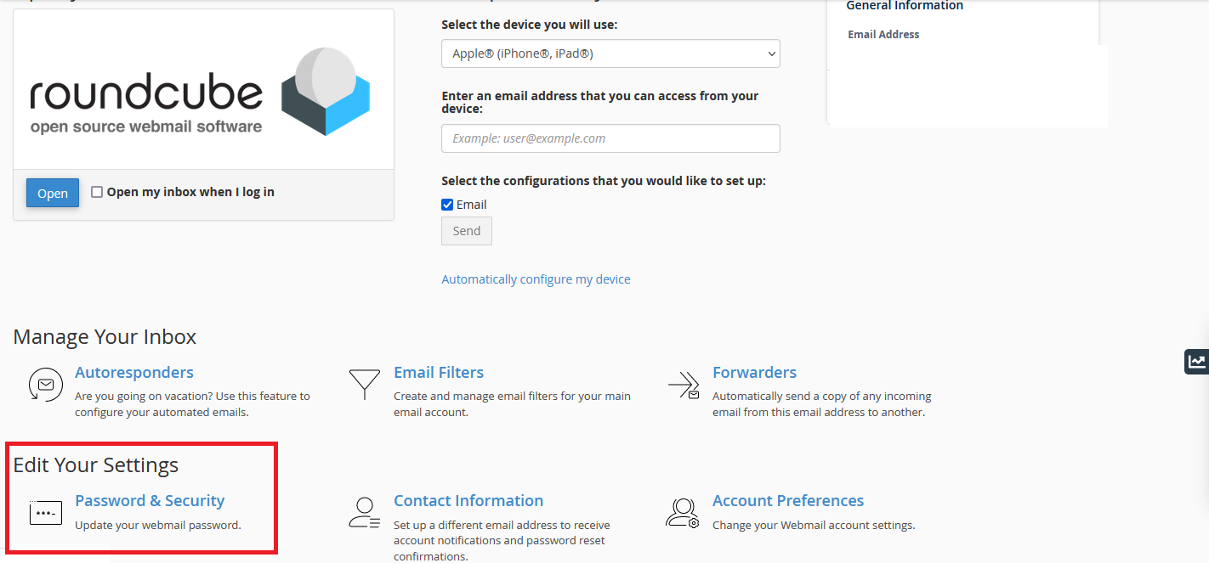Viewport: 1209px width, 563px height.
Task: Enable Open my inbox when I log in
Action: pos(97,192)
